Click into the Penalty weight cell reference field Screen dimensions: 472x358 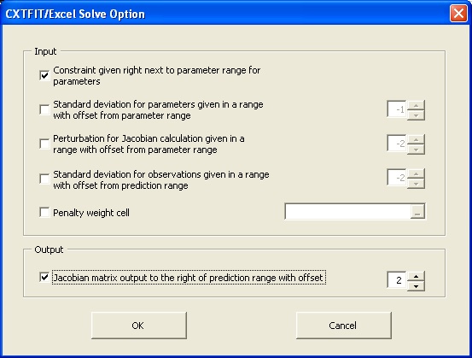point(348,212)
